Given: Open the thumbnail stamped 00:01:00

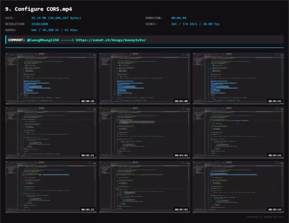Looking at the screenshot, I should pyautogui.click(x=145, y=78).
